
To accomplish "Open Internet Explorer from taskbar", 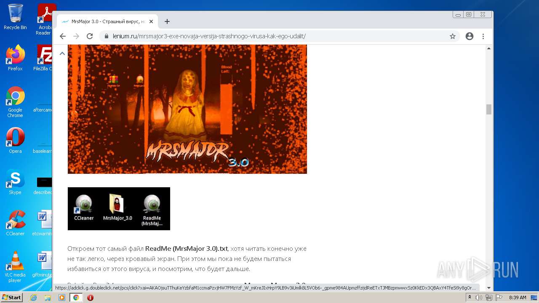I will (33, 298).
